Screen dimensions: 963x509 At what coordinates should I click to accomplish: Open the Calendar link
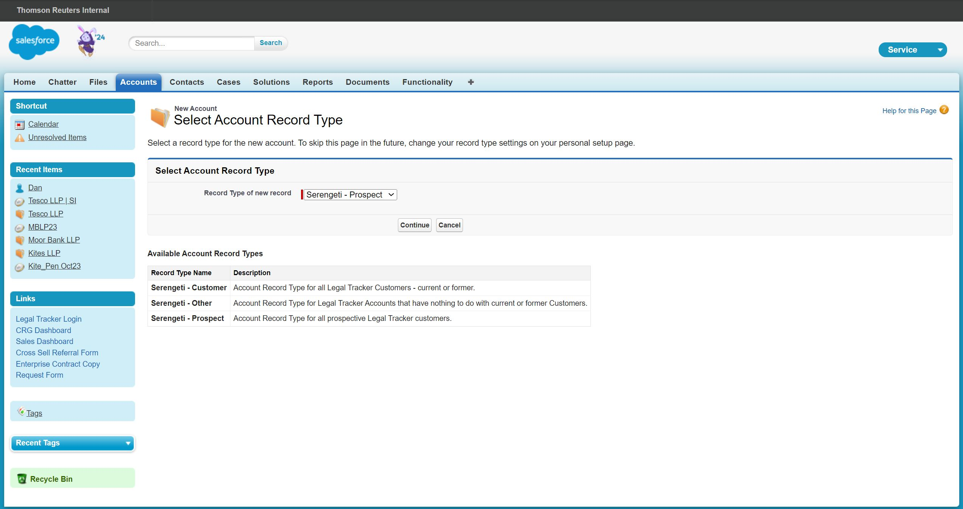(43, 124)
